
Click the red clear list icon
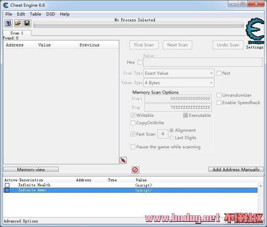coord(135,170)
